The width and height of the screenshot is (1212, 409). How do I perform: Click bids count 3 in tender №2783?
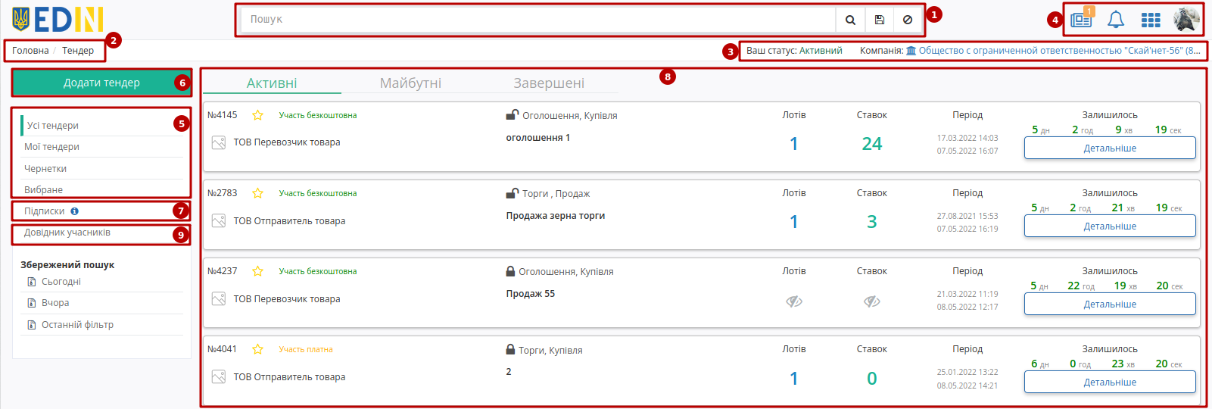pos(872,222)
